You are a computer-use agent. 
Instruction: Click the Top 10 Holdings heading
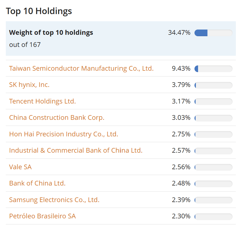click(39, 11)
